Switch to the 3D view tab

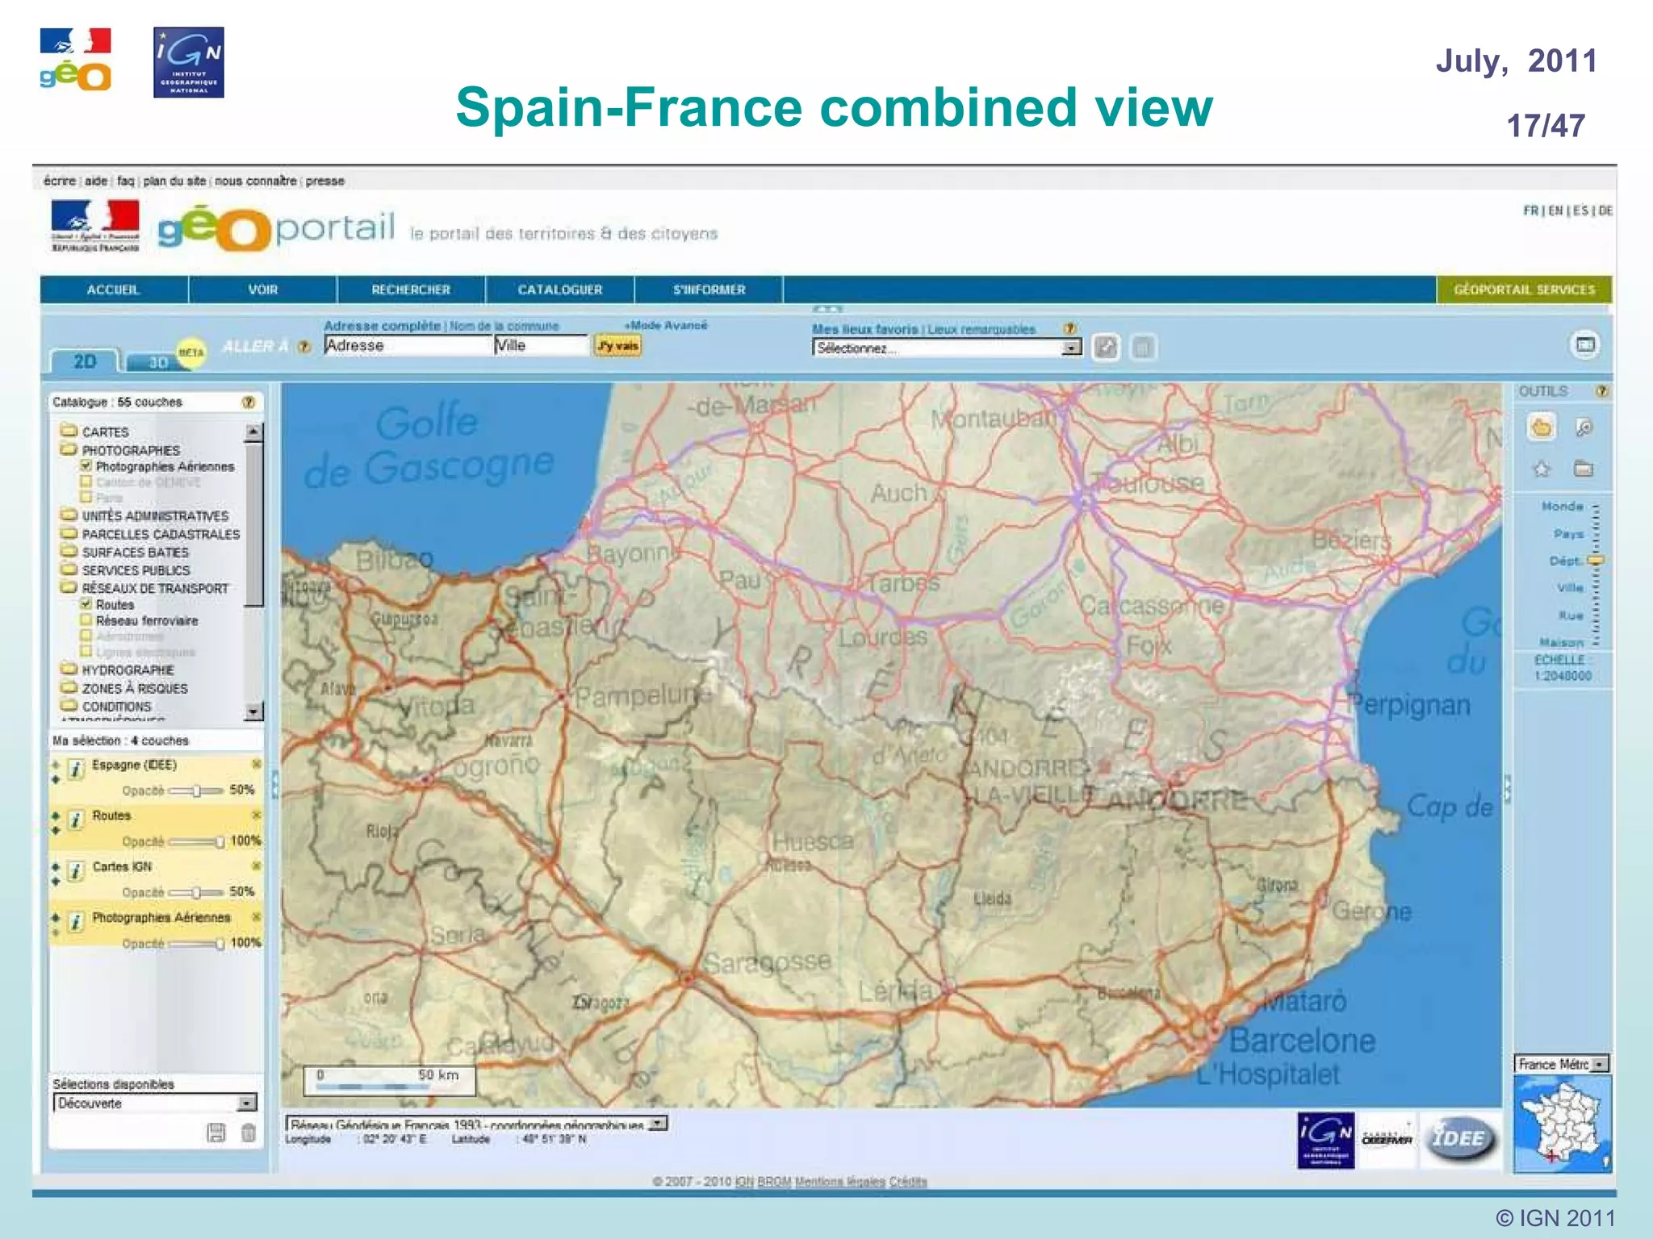click(158, 362)
